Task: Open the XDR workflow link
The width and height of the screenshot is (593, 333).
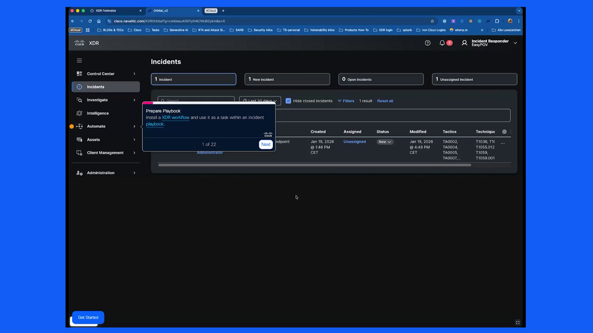Action: tap(175, 117)
